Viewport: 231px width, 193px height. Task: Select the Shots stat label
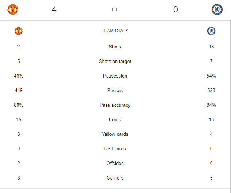pos(115,47)
